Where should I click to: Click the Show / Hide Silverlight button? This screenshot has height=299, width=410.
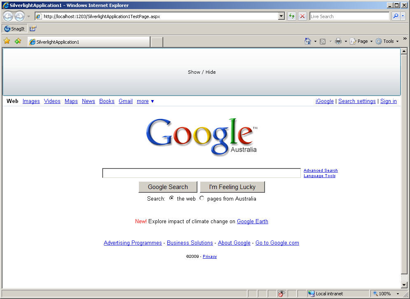click(x=201, y=72)
